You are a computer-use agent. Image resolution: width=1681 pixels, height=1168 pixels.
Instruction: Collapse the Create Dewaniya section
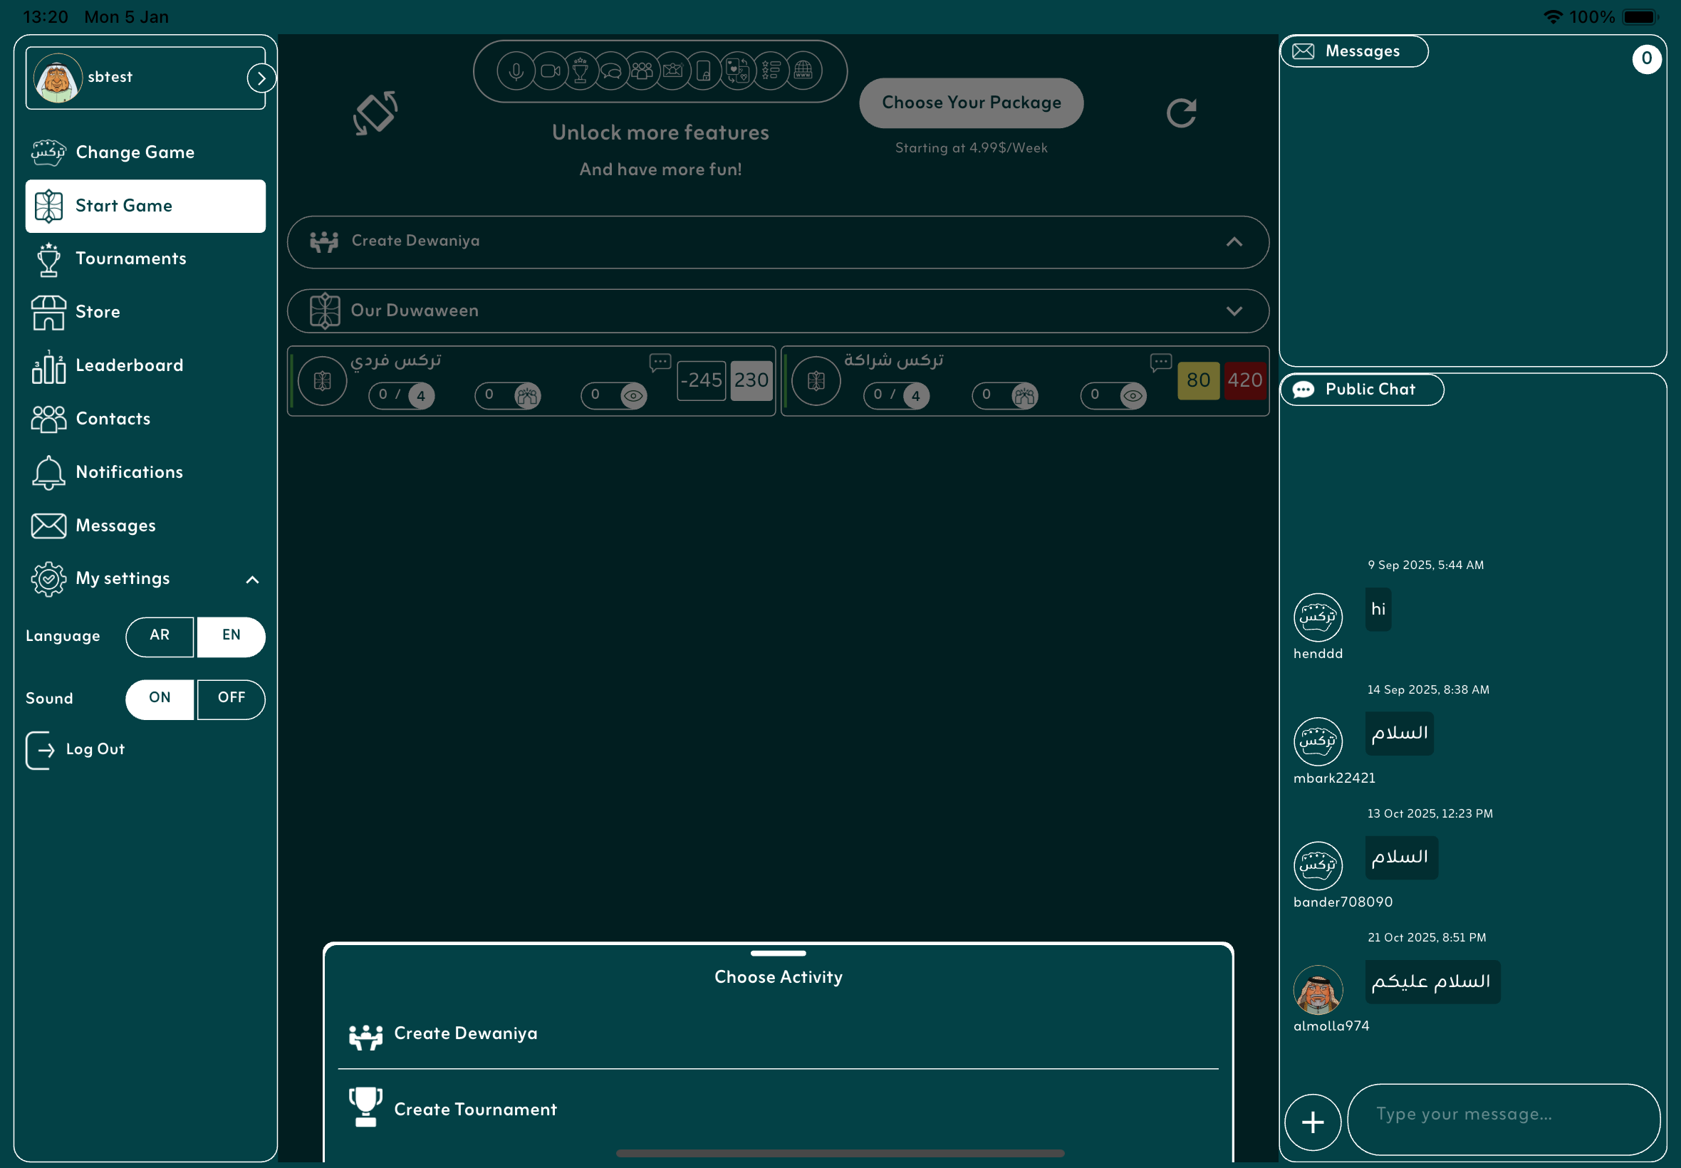click(1234, 241)
